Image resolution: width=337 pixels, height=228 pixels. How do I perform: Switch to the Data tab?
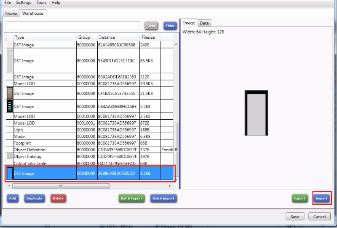pos(204,23)
